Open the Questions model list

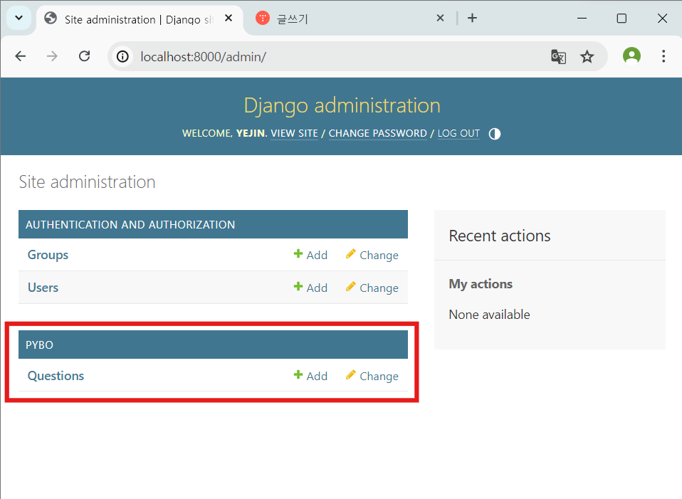coord(56,376)
